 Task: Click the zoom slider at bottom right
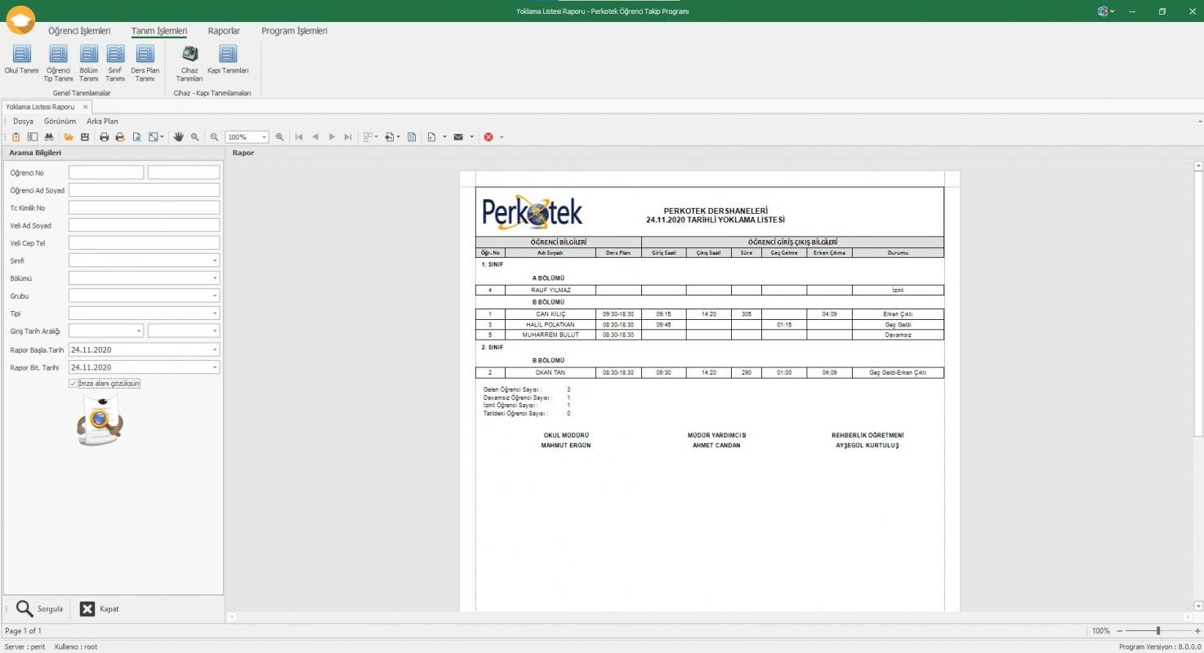pyautogui.click(x=1157, y=631)
